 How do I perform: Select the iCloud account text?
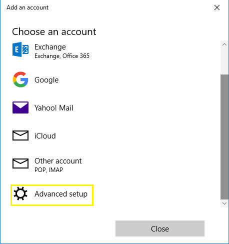[45, 136]
